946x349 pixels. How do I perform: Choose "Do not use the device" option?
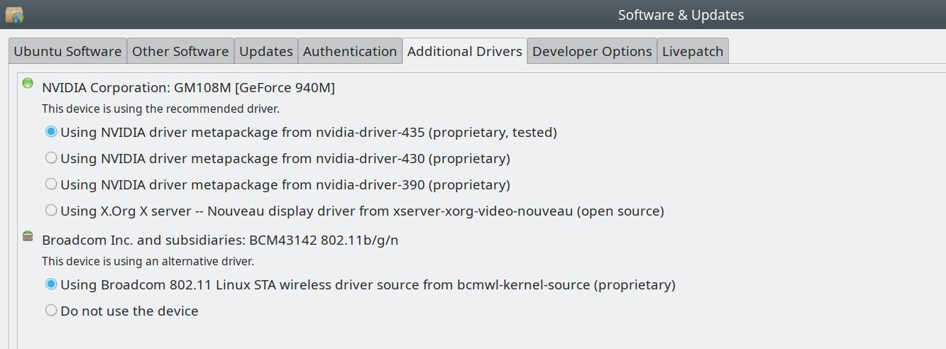pyautogui.click(x=51, y=311)
